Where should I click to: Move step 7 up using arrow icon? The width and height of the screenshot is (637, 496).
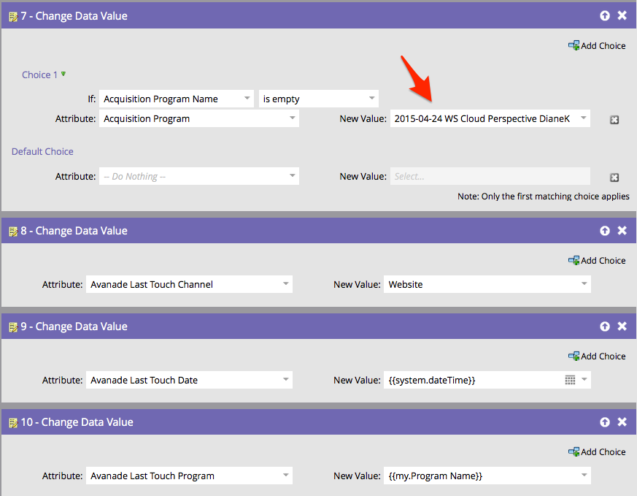605,15
